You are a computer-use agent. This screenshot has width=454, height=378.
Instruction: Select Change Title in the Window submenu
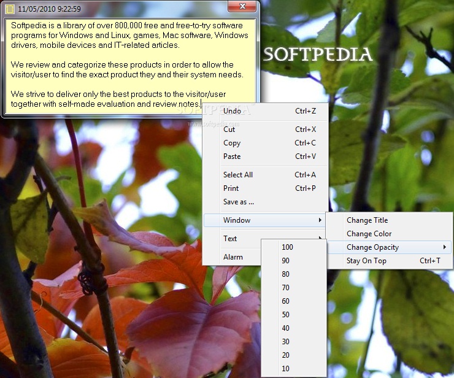pos(389,220)
